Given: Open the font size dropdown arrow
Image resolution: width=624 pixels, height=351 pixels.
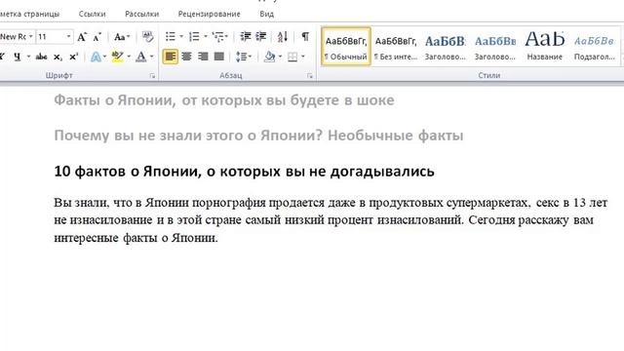Looking at the screenshot, I should pos(68,37).
